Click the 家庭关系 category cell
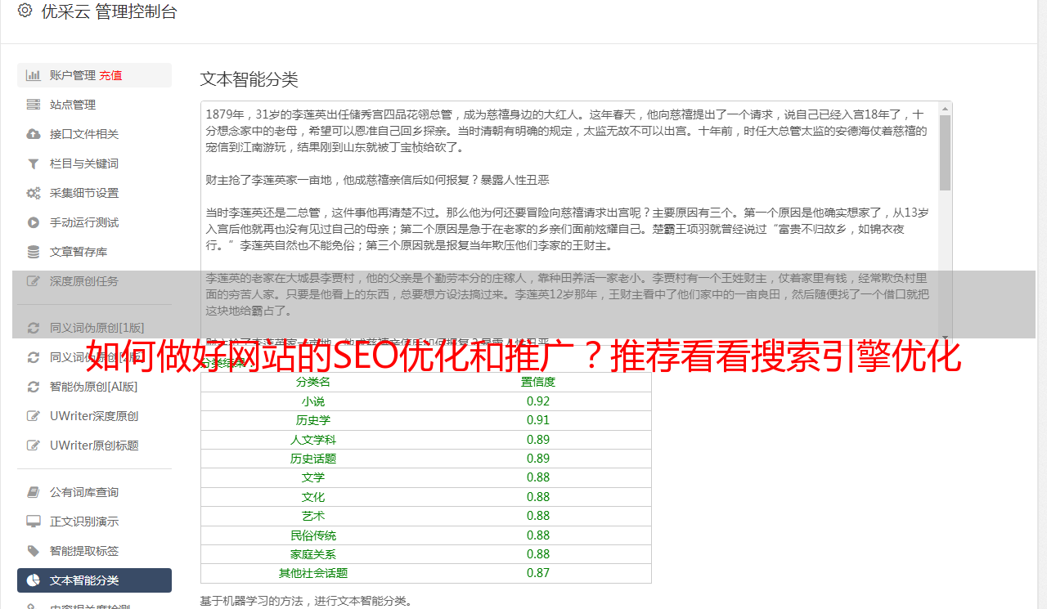This screenshot has height=609, width=1047. click(x=313, y=554)
